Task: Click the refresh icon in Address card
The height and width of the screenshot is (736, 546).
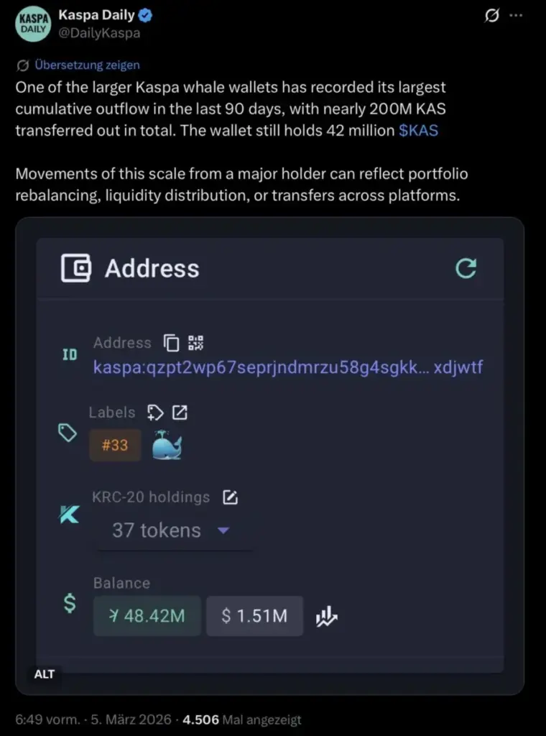Action: (x=466, y=269)
